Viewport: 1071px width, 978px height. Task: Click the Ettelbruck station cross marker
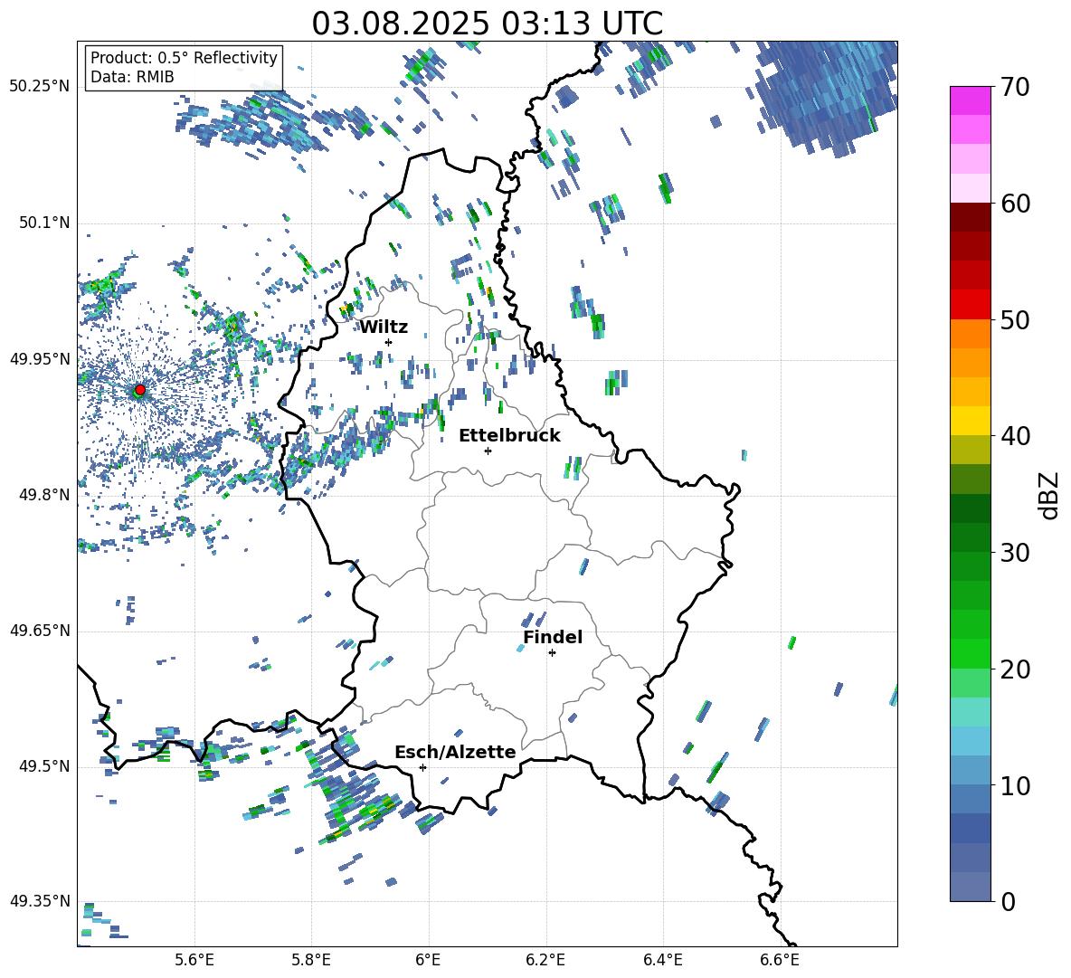click(488, 451)
